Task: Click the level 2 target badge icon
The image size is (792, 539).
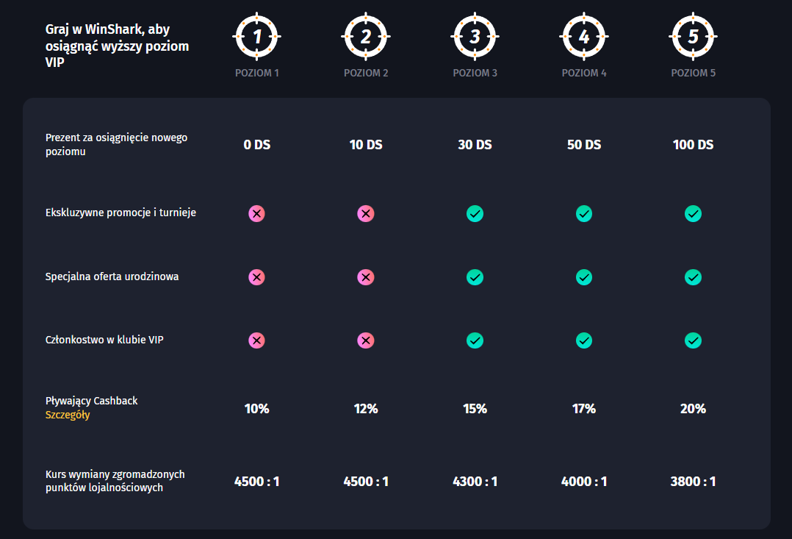Action: (366, 37)
